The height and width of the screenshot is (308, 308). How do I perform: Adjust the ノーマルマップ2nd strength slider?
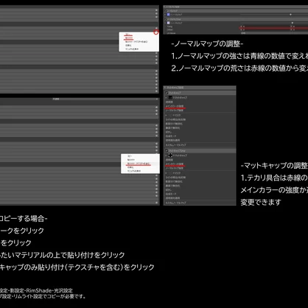pos(273,23)
